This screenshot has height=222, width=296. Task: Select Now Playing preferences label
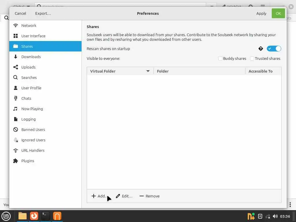pyautogui.click(x=32, y=109)
